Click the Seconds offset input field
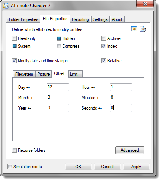Image resolution: width=162 pixels, height=182 pixels. click(x=121, y=108)
